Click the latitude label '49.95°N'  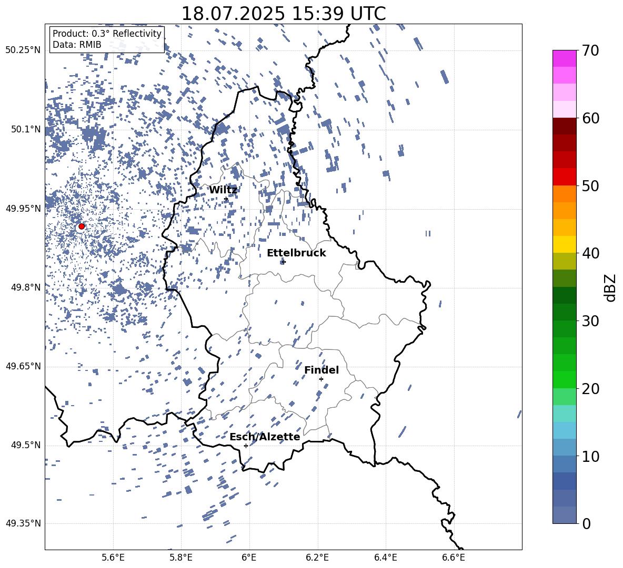(23, 208)
